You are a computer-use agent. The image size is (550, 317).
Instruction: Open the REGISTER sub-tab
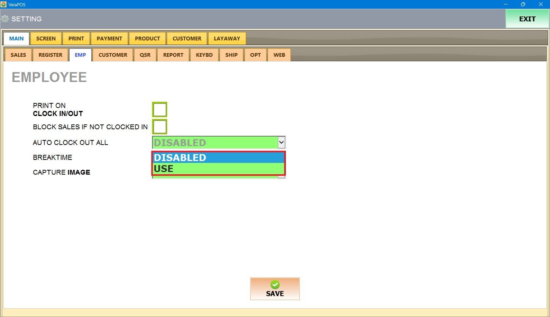point(50,55)
